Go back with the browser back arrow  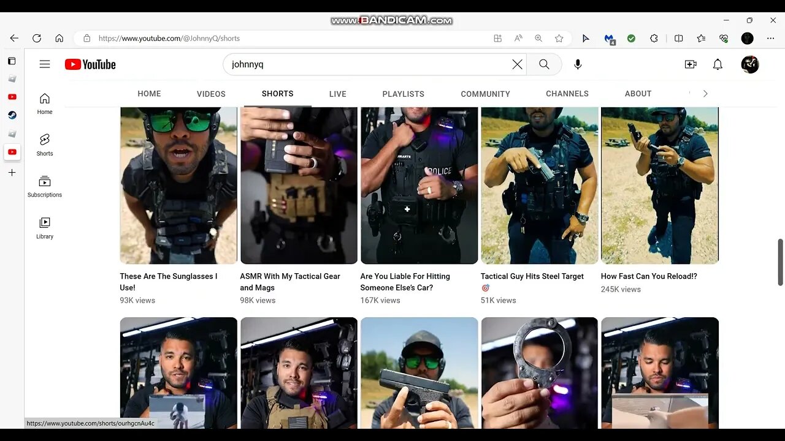tap(14, 38)
